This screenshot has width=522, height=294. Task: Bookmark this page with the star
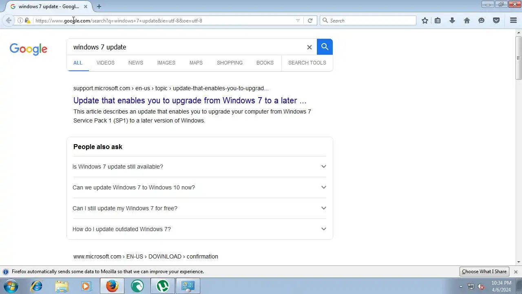tap(425, 20)
